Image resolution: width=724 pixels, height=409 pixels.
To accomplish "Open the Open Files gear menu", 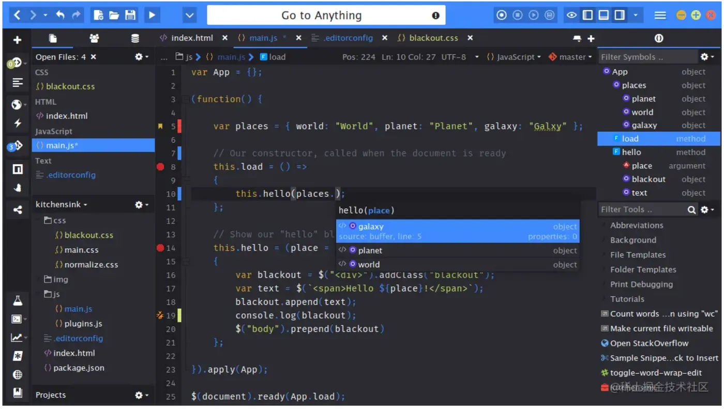I will [x=141, y=57].
